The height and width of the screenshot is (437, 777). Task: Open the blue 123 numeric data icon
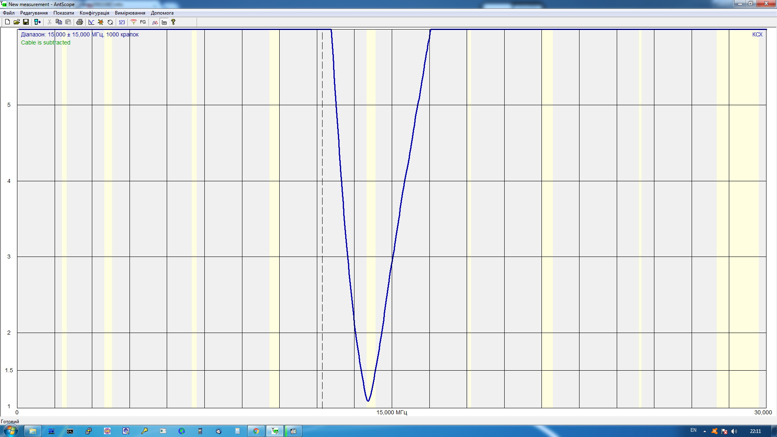click(122, 22)
